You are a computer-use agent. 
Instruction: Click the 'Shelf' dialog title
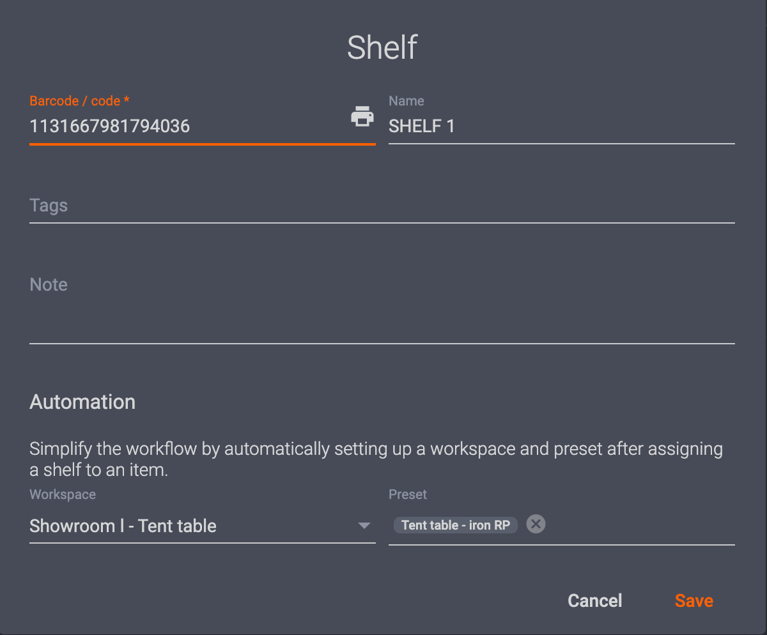[x=382, y=48]
